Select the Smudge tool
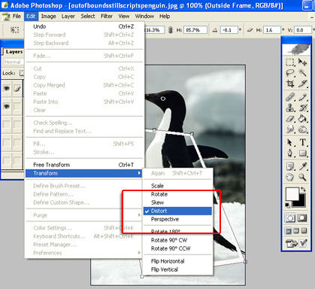This screenshot has height=289, width=315. click(290, 129)
